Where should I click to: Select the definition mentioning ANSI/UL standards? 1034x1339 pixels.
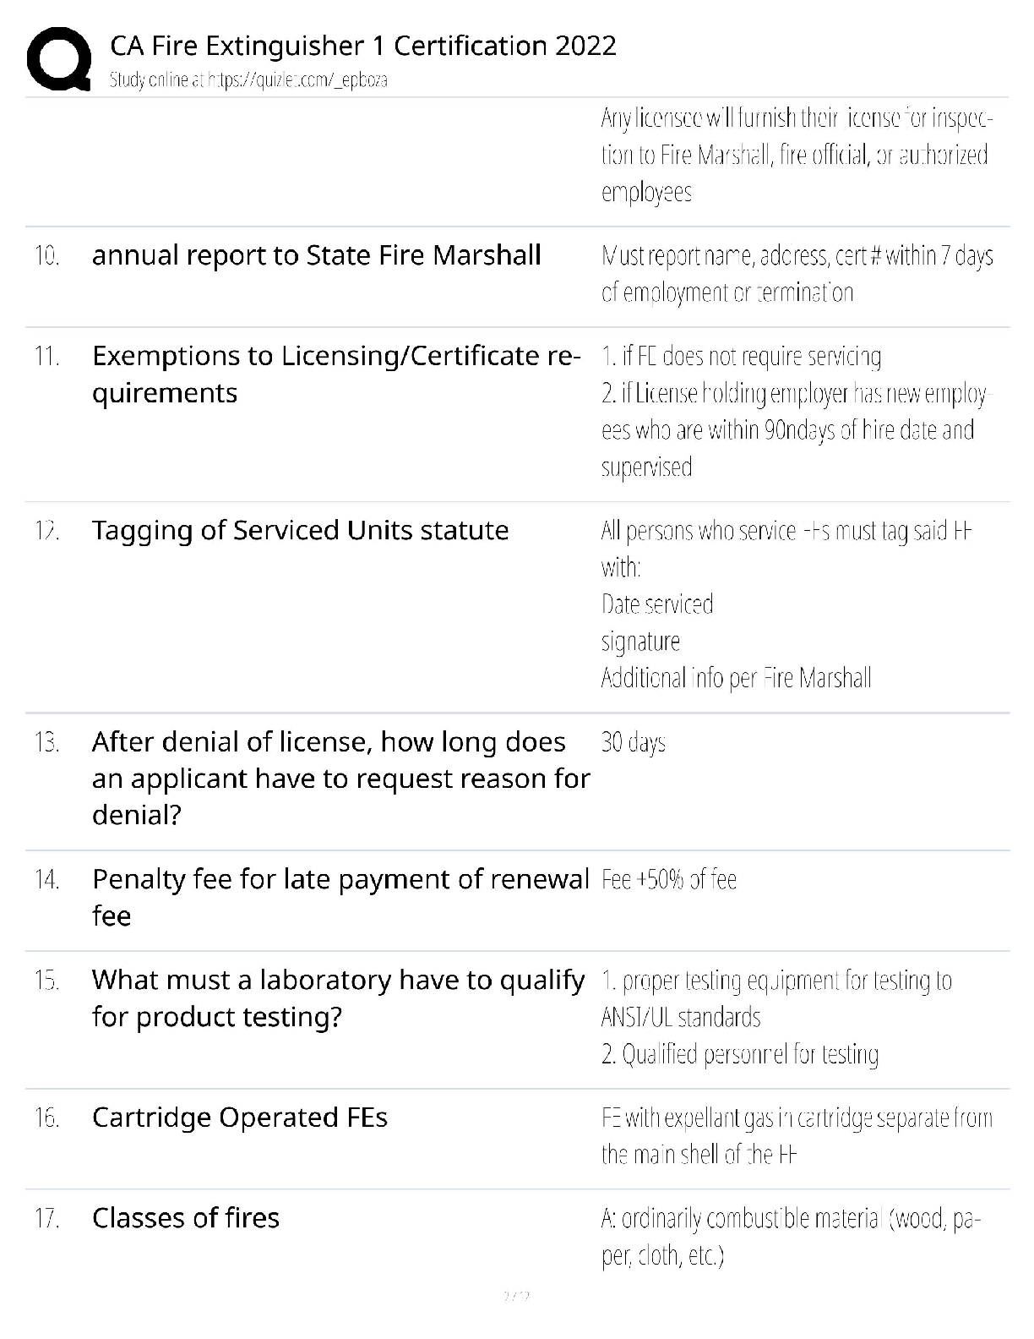point(776,1017)
